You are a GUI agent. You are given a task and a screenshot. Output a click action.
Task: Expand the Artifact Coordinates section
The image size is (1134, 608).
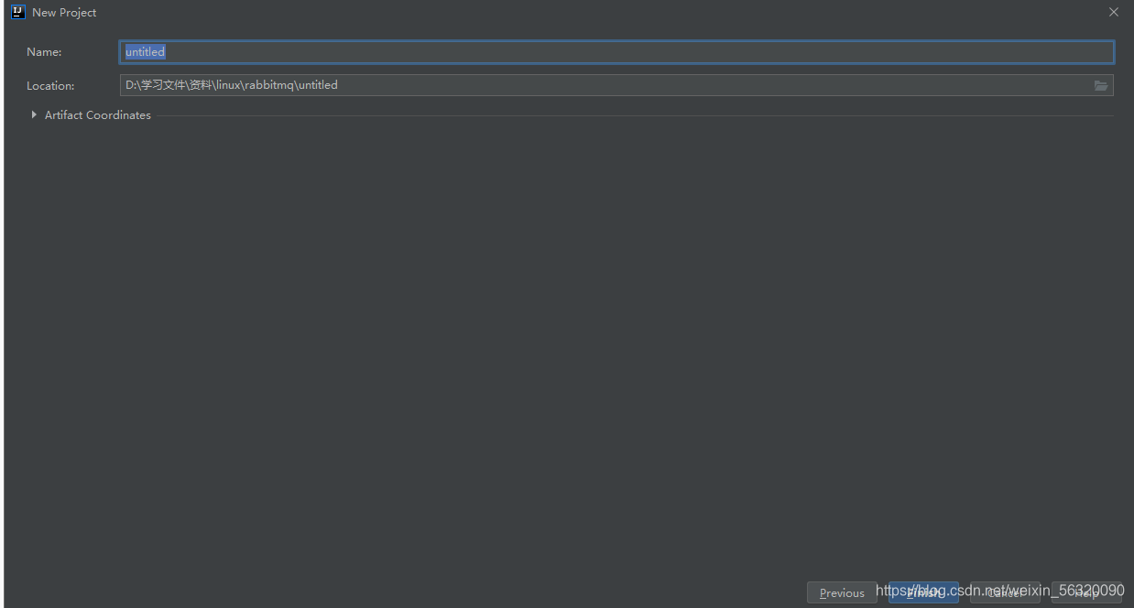tap(34, 114)
